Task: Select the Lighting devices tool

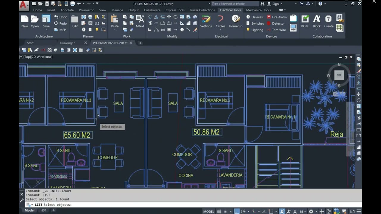Action: coord(255,30)
